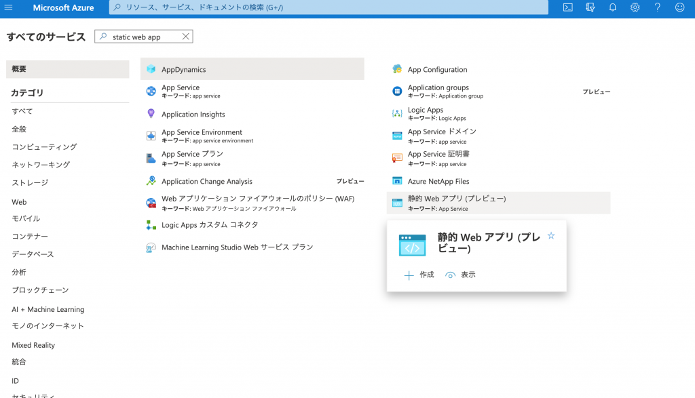Select the Web category
695x398 pixels.
pos(19,202)
